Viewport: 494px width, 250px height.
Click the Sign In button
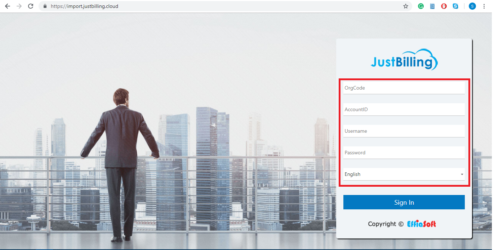click(x=404, y=202)
